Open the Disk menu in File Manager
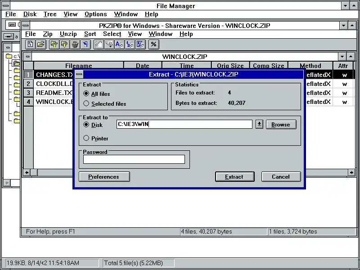The width and height of the screenshot is (360, 270). [30, 14]
